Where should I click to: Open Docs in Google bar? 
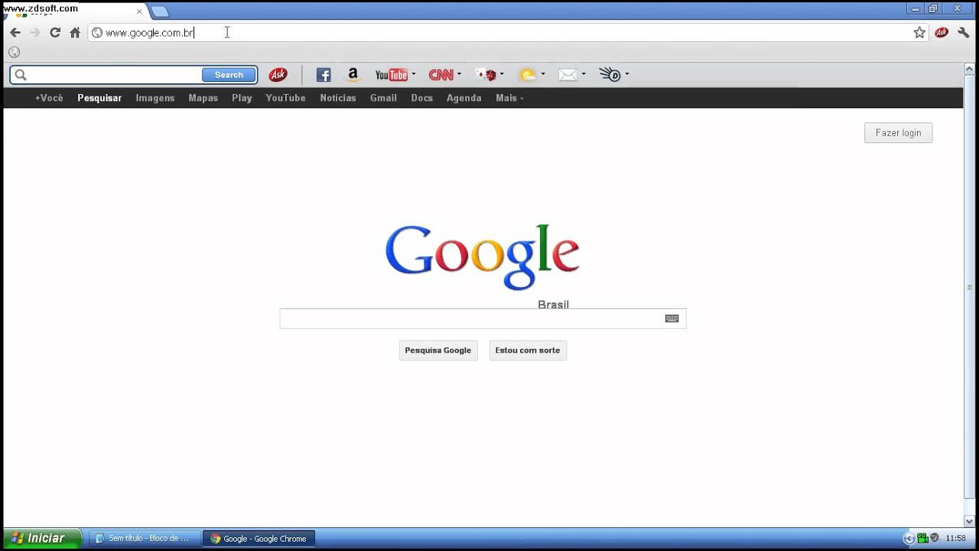point(422,98)
